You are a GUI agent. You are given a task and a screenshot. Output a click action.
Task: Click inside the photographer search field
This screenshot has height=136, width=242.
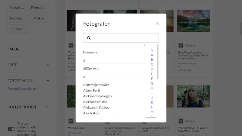point(121,38)
